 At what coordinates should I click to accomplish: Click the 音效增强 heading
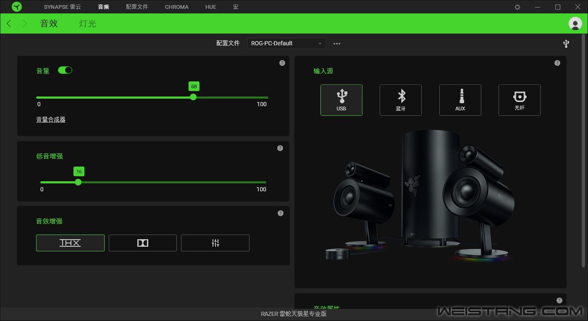(x=50, y=221)
